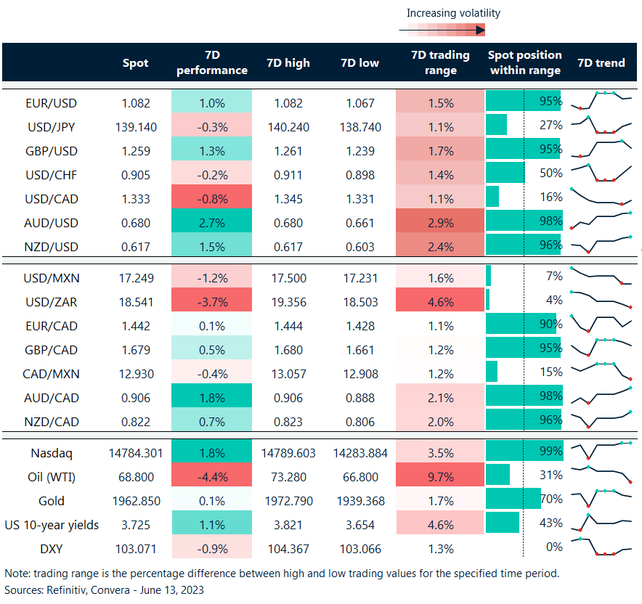Click the Nasdaq 7D trend sparkline
Viewport: 642px width, 604px height.
coord(601,451)
